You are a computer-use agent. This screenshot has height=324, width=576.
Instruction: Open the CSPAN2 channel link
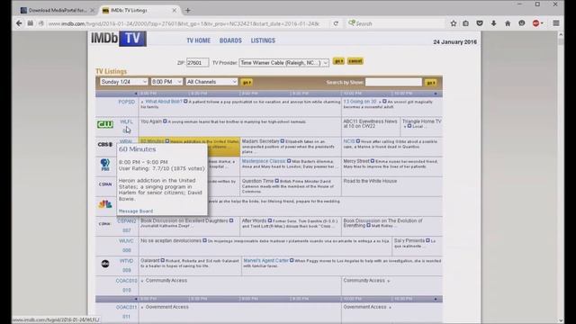coord(127,221)
